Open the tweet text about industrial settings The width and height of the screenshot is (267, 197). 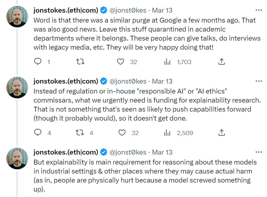[x=145, y=176]
